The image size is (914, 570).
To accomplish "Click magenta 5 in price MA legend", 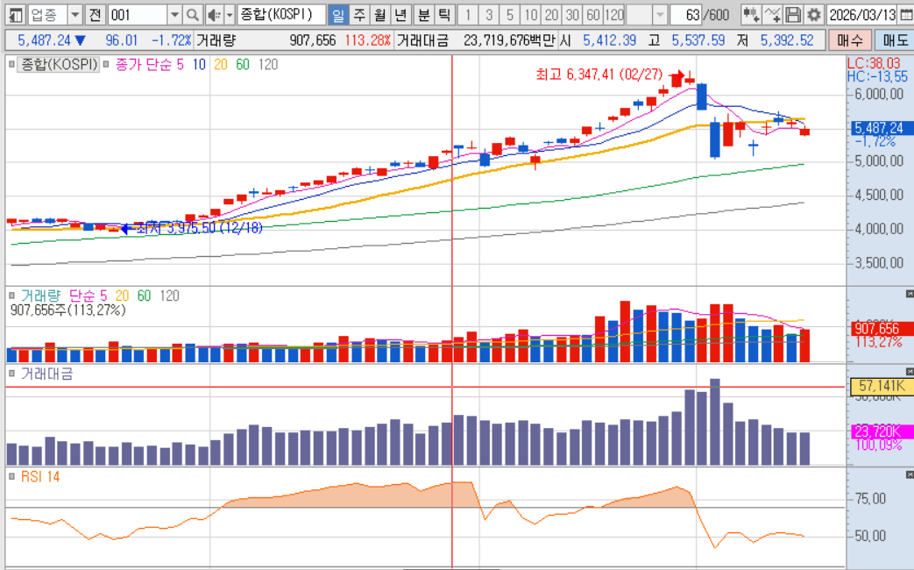I will click(181, 64).
